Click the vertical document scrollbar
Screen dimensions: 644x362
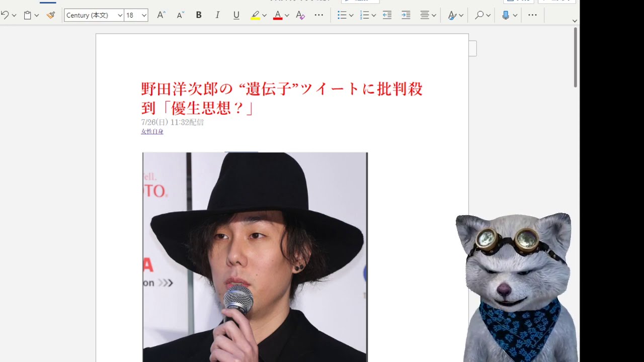point(576,58)
